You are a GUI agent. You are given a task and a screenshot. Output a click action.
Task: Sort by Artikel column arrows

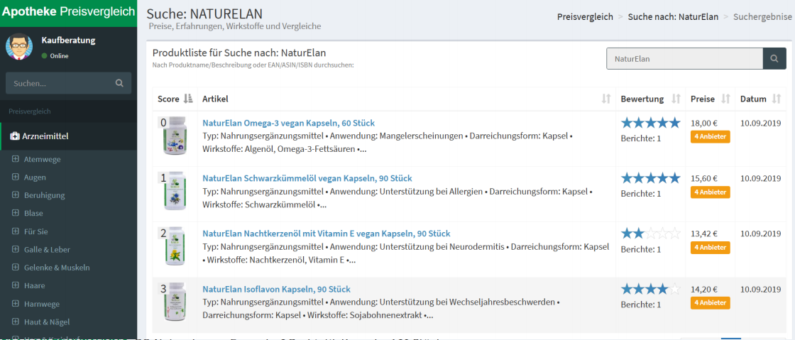click(x=606, y=99)
